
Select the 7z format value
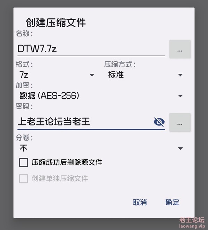pos(24,75)
